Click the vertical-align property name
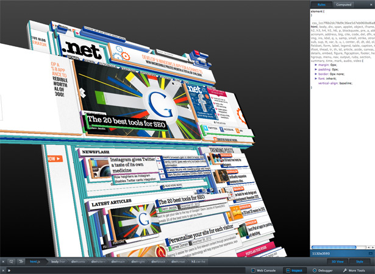 tap(327, 83)
